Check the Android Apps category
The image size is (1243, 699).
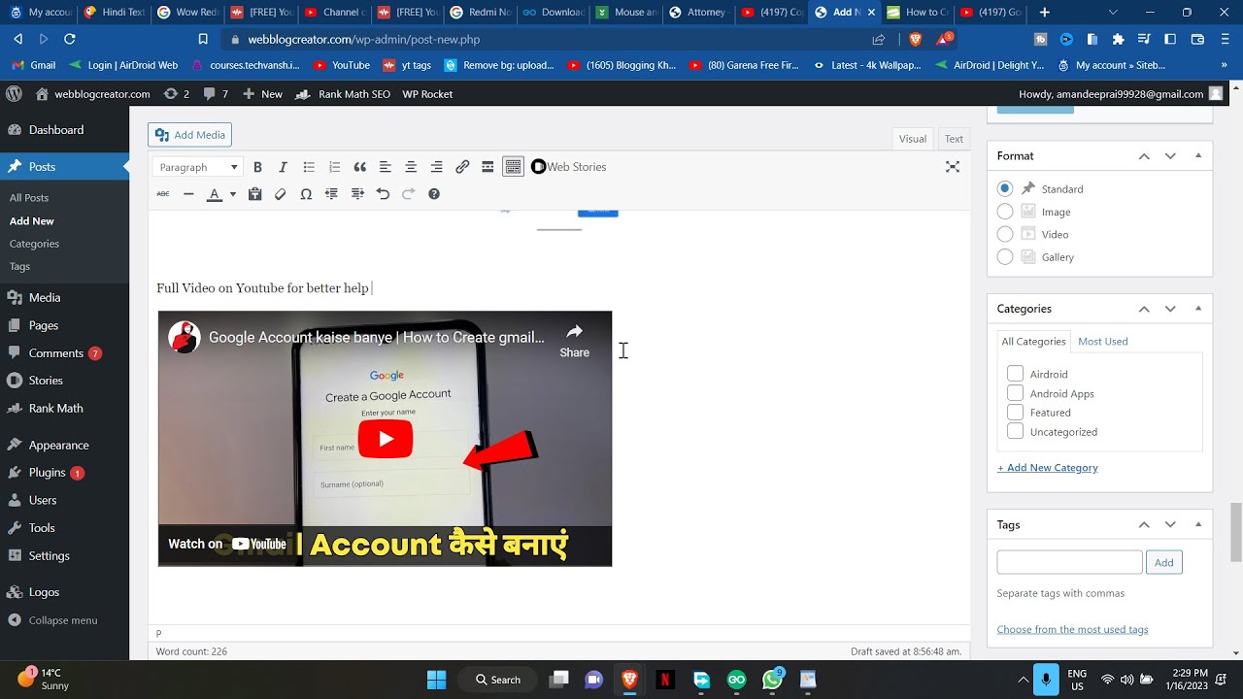[1015, 393]
